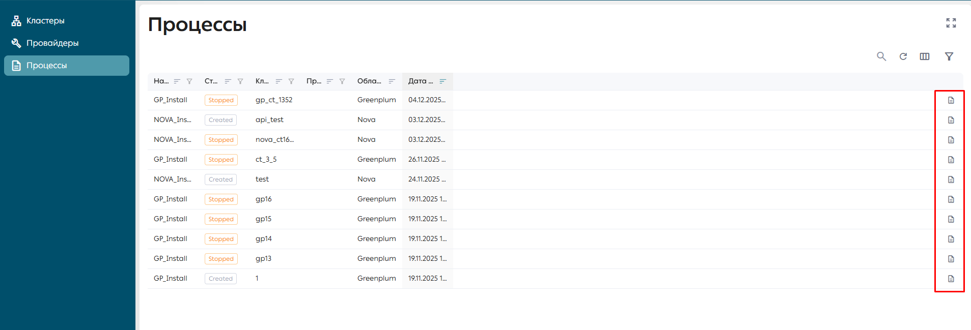This screenshot has width=971, height=330.
Task: Click the Created badge for test cluster
Action: tap(220, 179)
